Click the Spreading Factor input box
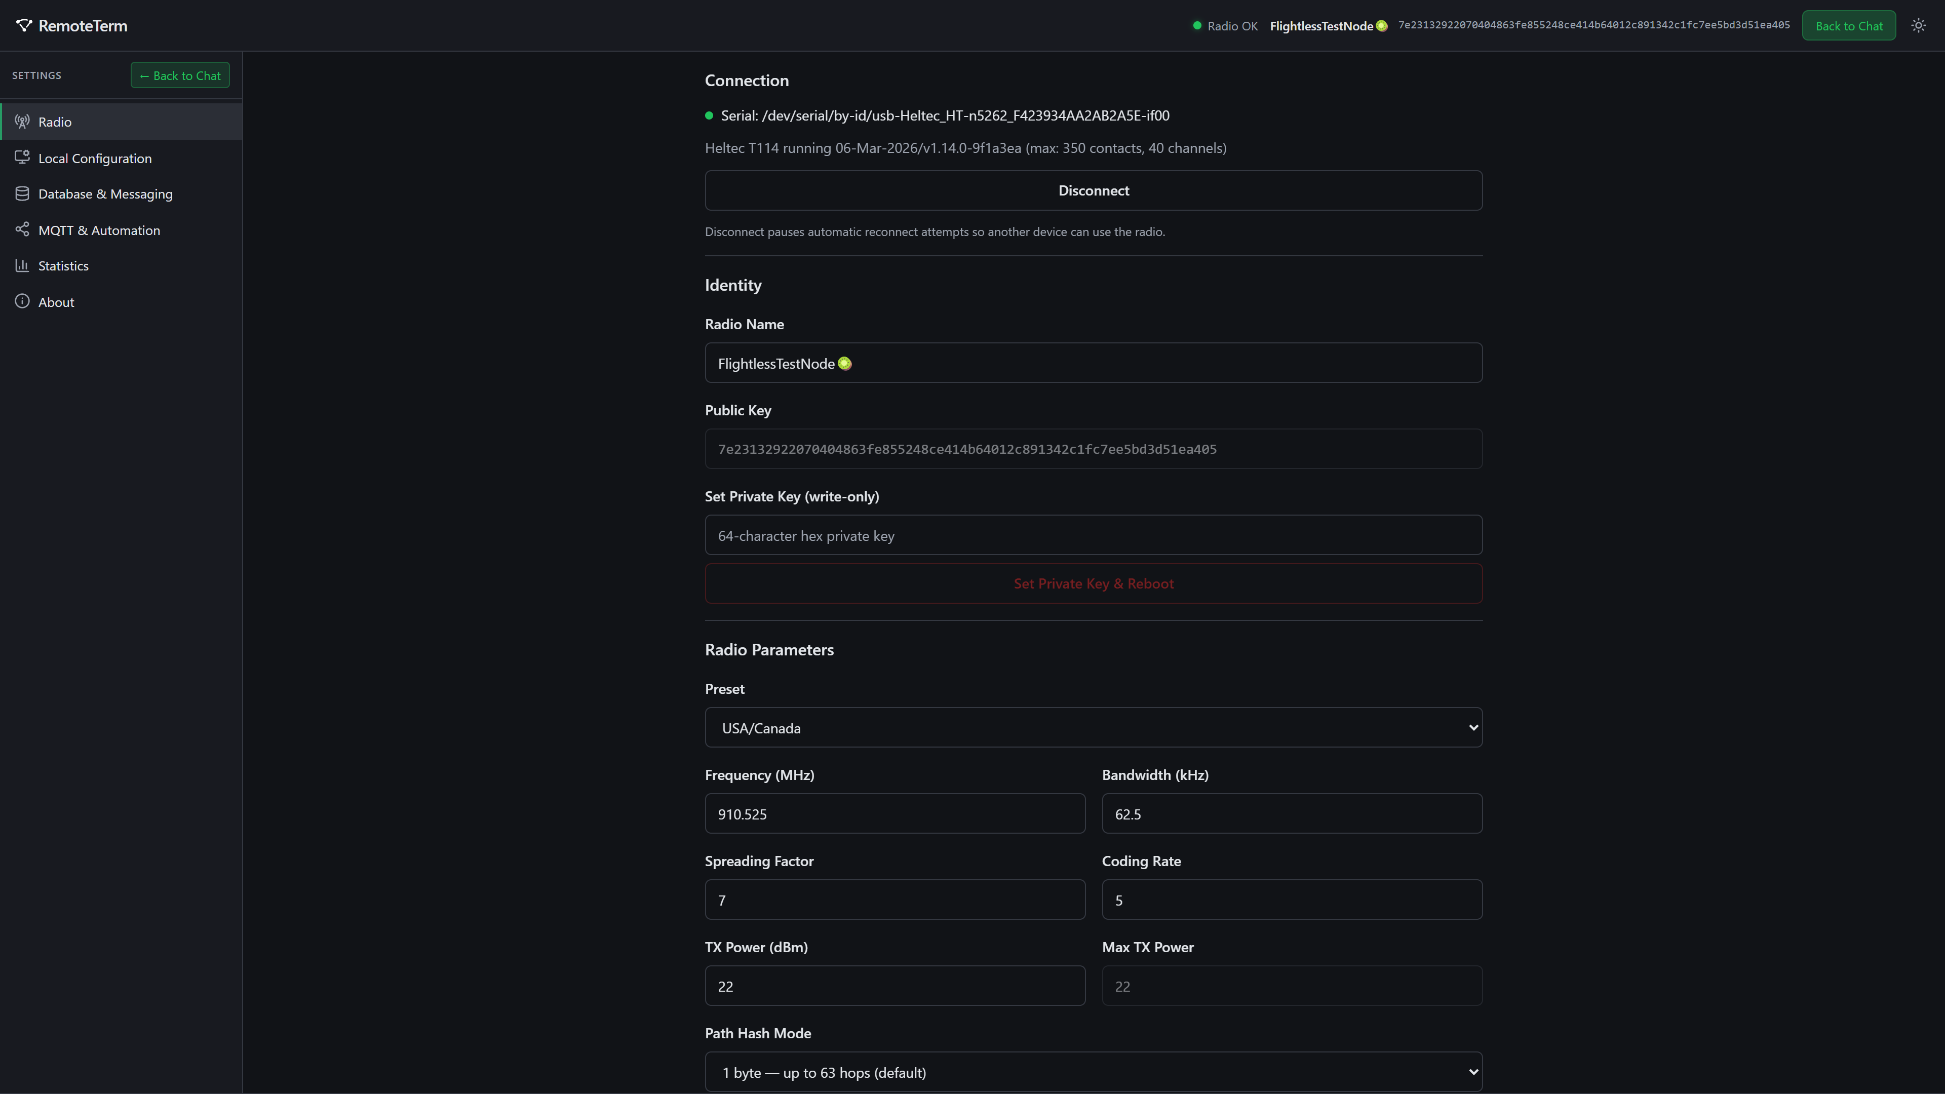This screenshot has width=1945, height=1094. pyautogui.click(x=894, y=899)
